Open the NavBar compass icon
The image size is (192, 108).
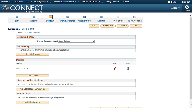187,7
